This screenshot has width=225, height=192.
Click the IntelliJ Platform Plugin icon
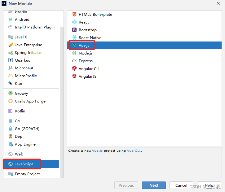coord(11,27)
